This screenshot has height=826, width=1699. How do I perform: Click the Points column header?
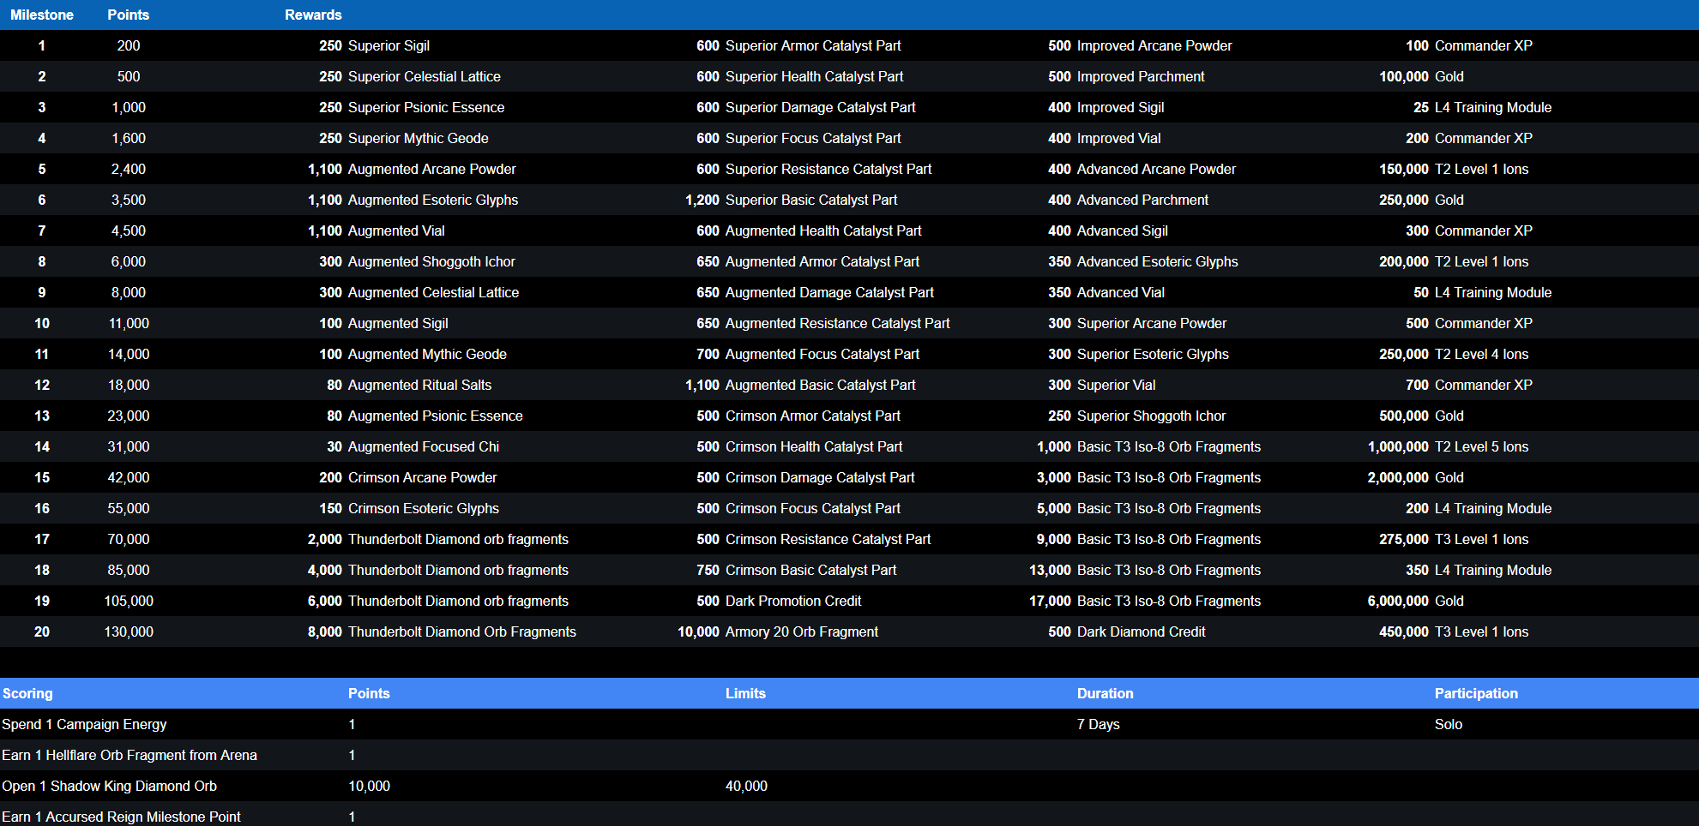(128, 15)
